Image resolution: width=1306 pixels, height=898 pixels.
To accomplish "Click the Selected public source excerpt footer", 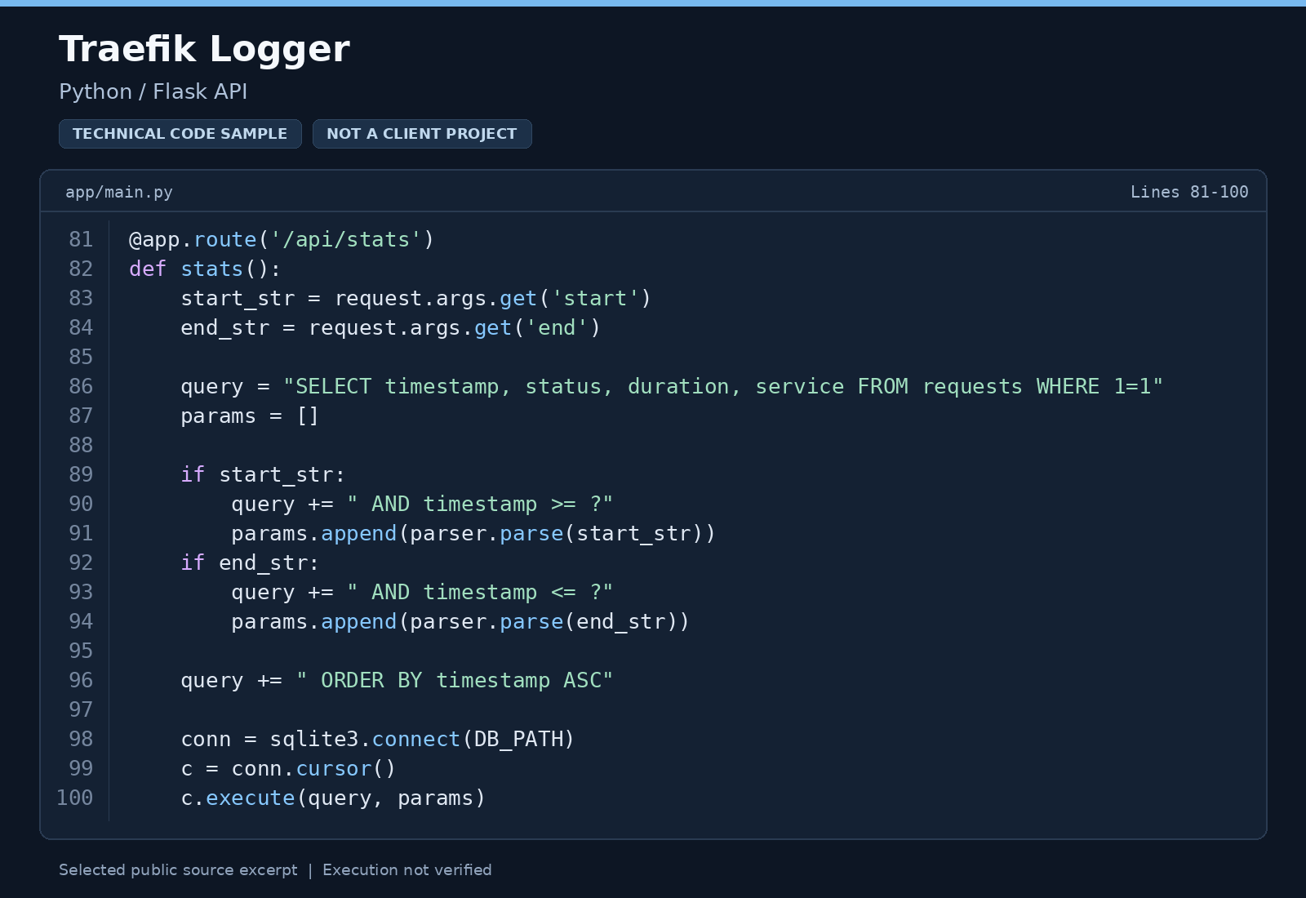I will [x=178, y=869].
